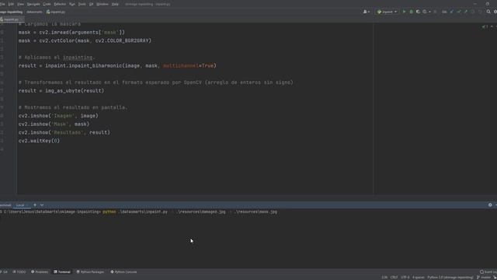Click the cv2.imshow 'Imagen' line

[58, 116]
